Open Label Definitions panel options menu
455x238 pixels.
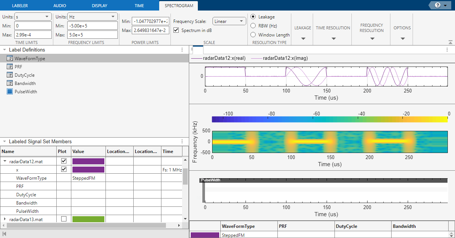point(182,50)
